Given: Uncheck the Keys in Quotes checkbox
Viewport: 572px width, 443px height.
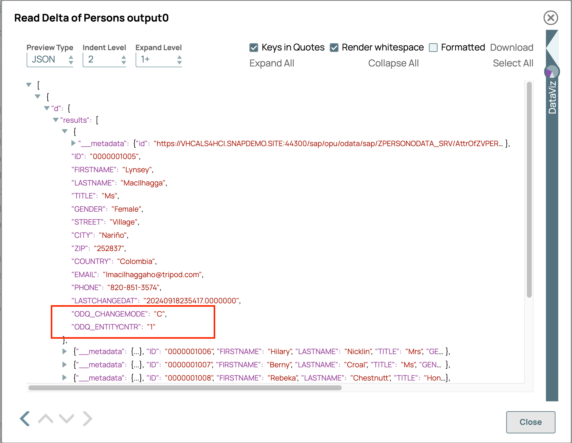Looking at the screenshot, I should [x=254, y=48].
